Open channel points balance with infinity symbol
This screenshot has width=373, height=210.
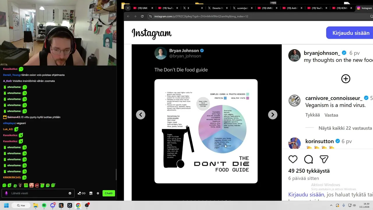(x=81, y=193)
